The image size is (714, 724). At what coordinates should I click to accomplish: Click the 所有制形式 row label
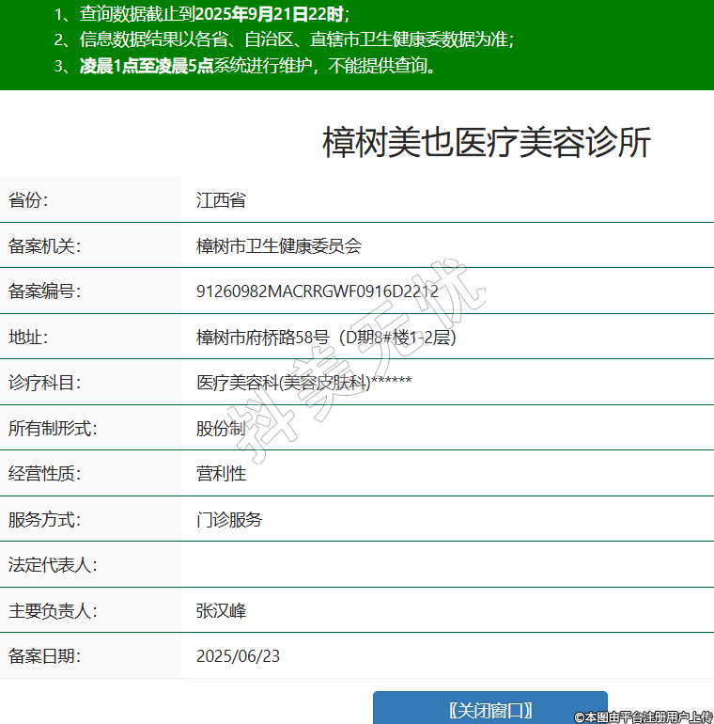pyautogui.click(x=53, y=429)
